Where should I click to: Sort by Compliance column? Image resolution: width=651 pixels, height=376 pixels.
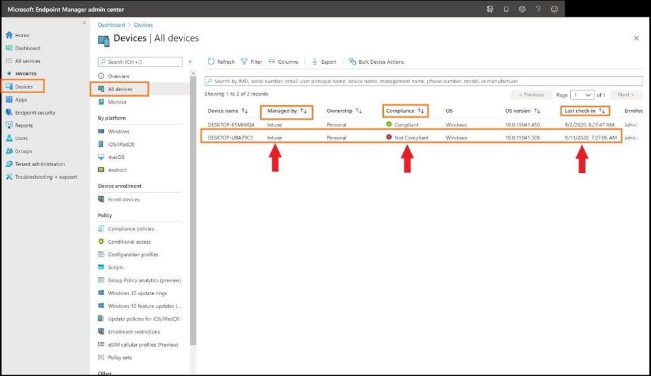pos(405,111)
